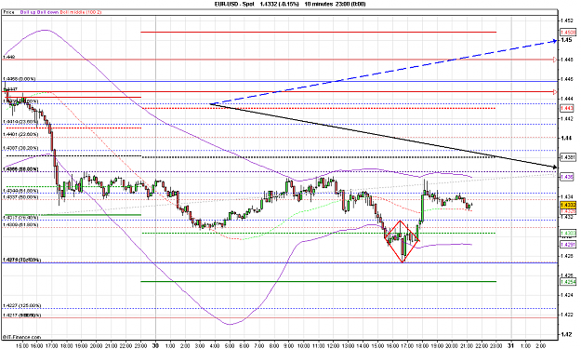Click the 10 minutes timeframe label
The image size is (581, 349).
click(318, 4)
